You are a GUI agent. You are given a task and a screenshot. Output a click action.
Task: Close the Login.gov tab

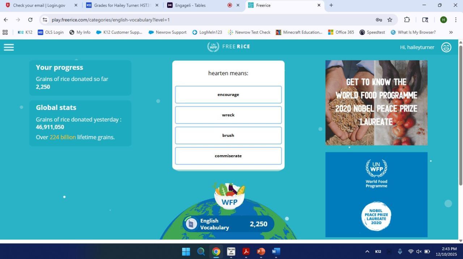[x=76, y=5]
